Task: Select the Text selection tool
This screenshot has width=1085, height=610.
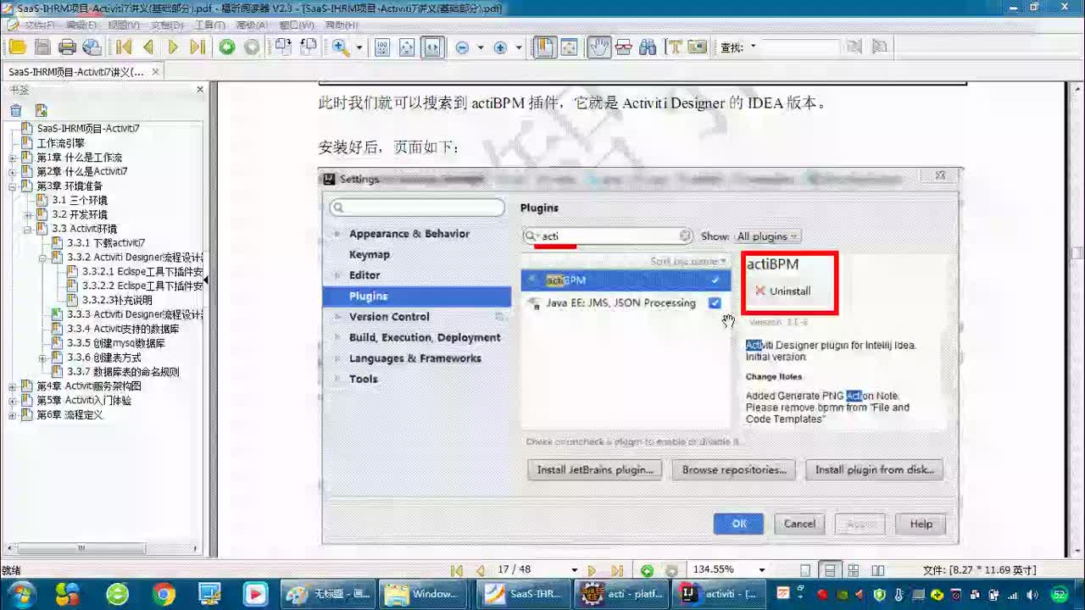Action: coord(675,47)
